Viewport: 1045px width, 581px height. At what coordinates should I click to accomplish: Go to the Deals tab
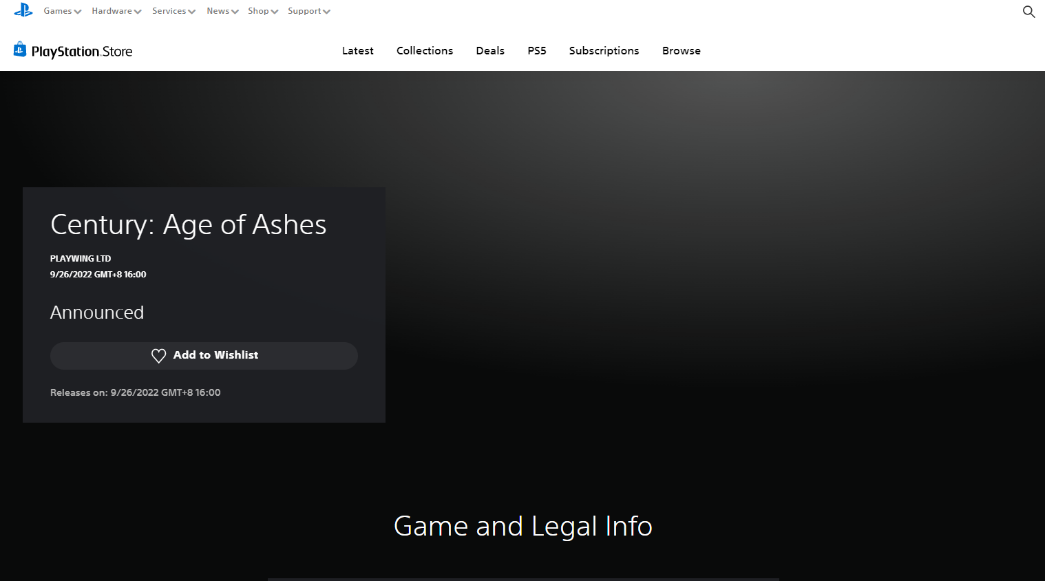tap(490, 51)
